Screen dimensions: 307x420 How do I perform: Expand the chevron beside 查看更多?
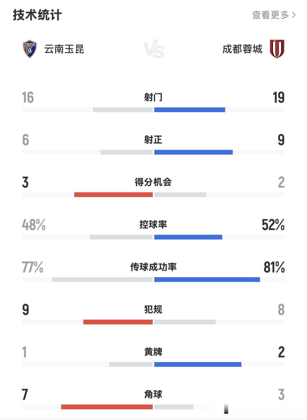[294, 15]
